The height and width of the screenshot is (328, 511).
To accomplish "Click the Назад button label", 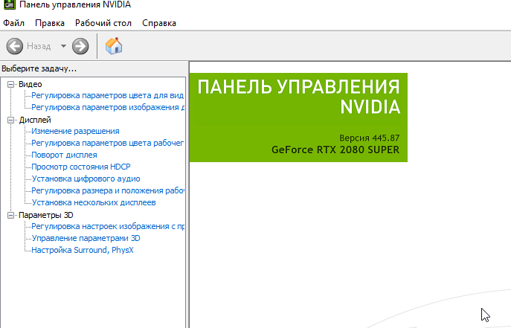I will tap(39, 46).
